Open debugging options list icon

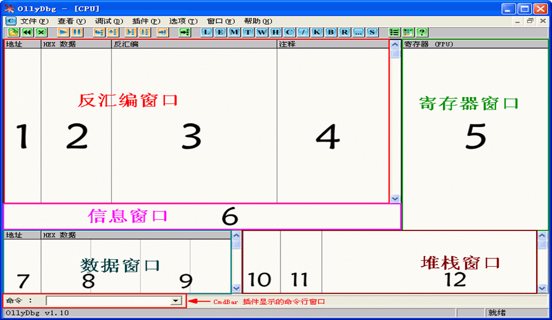(x=394, y=32)
